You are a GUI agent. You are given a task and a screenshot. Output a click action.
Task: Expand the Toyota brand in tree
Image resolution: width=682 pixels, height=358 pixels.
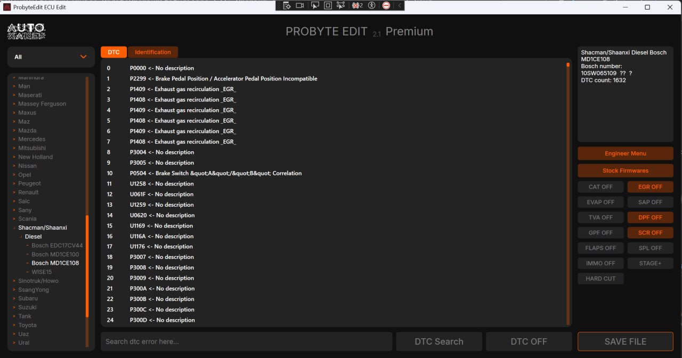[x=27, y=325]
